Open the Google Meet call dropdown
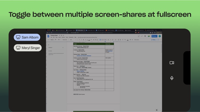Image resolution: width=200 pixels, height=112 pixels. coord(149,36)
